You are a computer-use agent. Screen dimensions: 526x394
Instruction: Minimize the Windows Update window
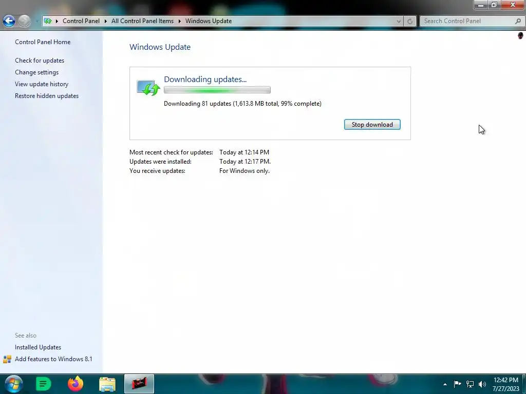click(481, 5)
